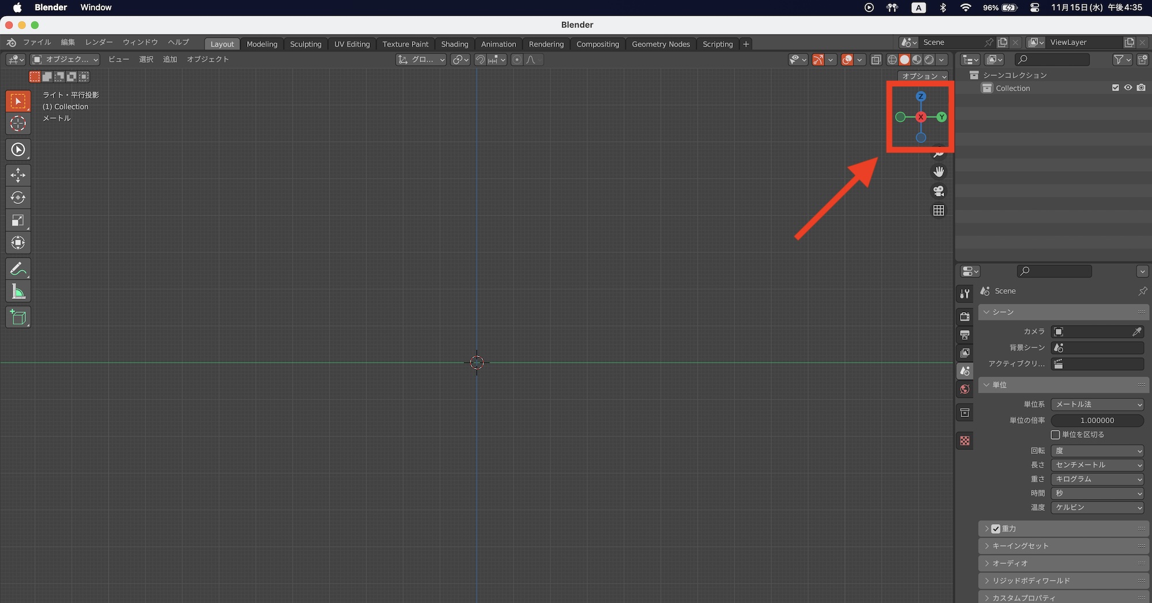Adjust the 単位の倍率 value slider
The height and width of the screenshot is (603, 1152).
(1098, 420)
